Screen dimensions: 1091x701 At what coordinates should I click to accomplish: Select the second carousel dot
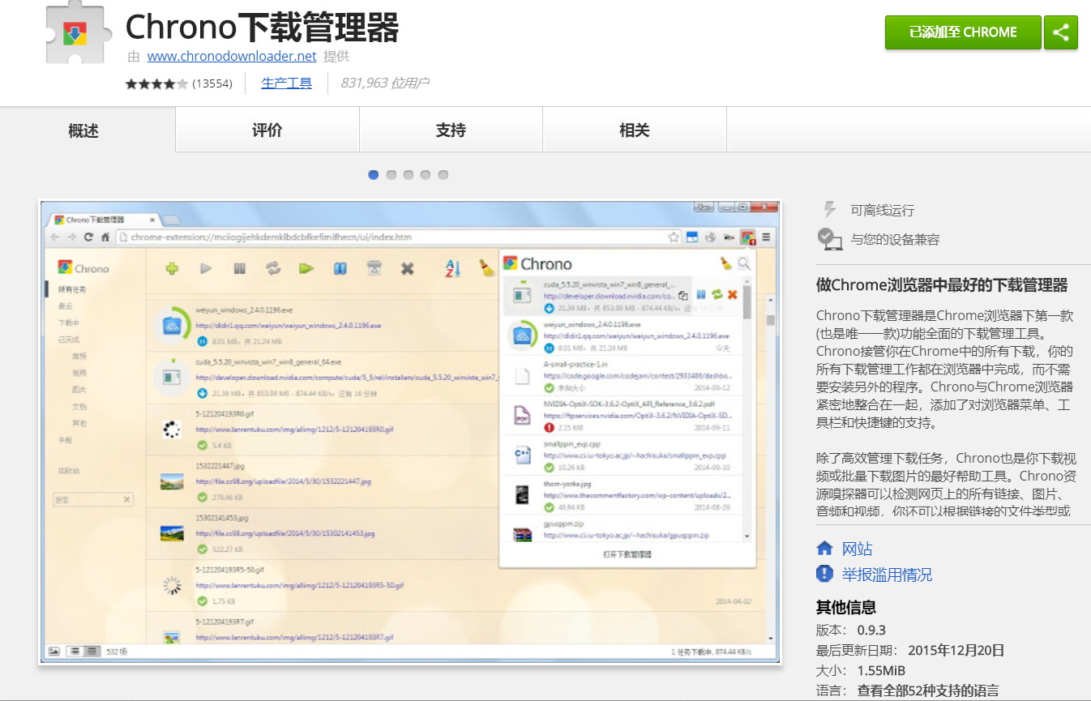click(391, 174)
